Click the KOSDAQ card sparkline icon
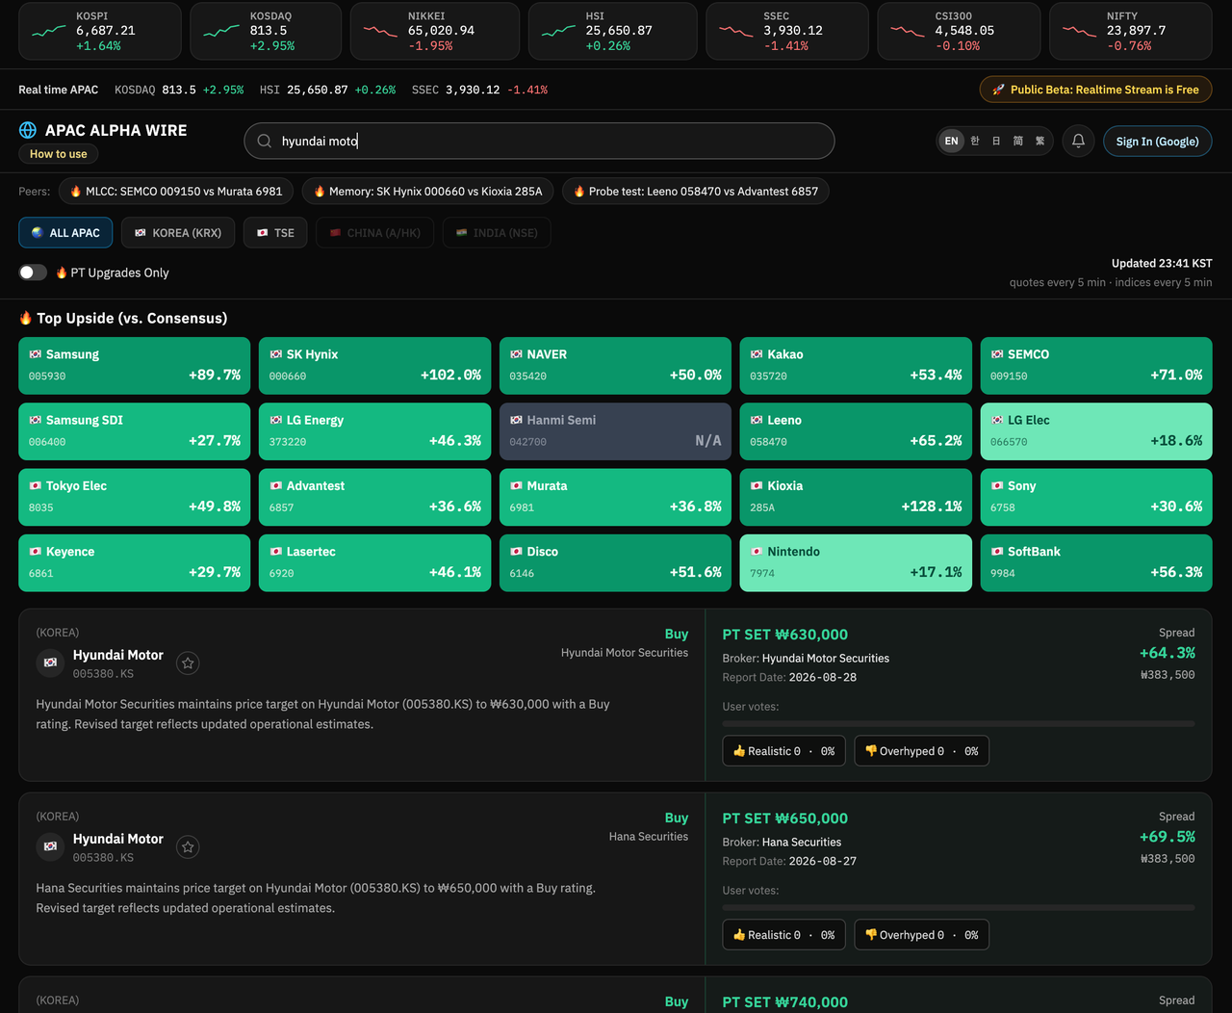 click(x=221, y=31)
